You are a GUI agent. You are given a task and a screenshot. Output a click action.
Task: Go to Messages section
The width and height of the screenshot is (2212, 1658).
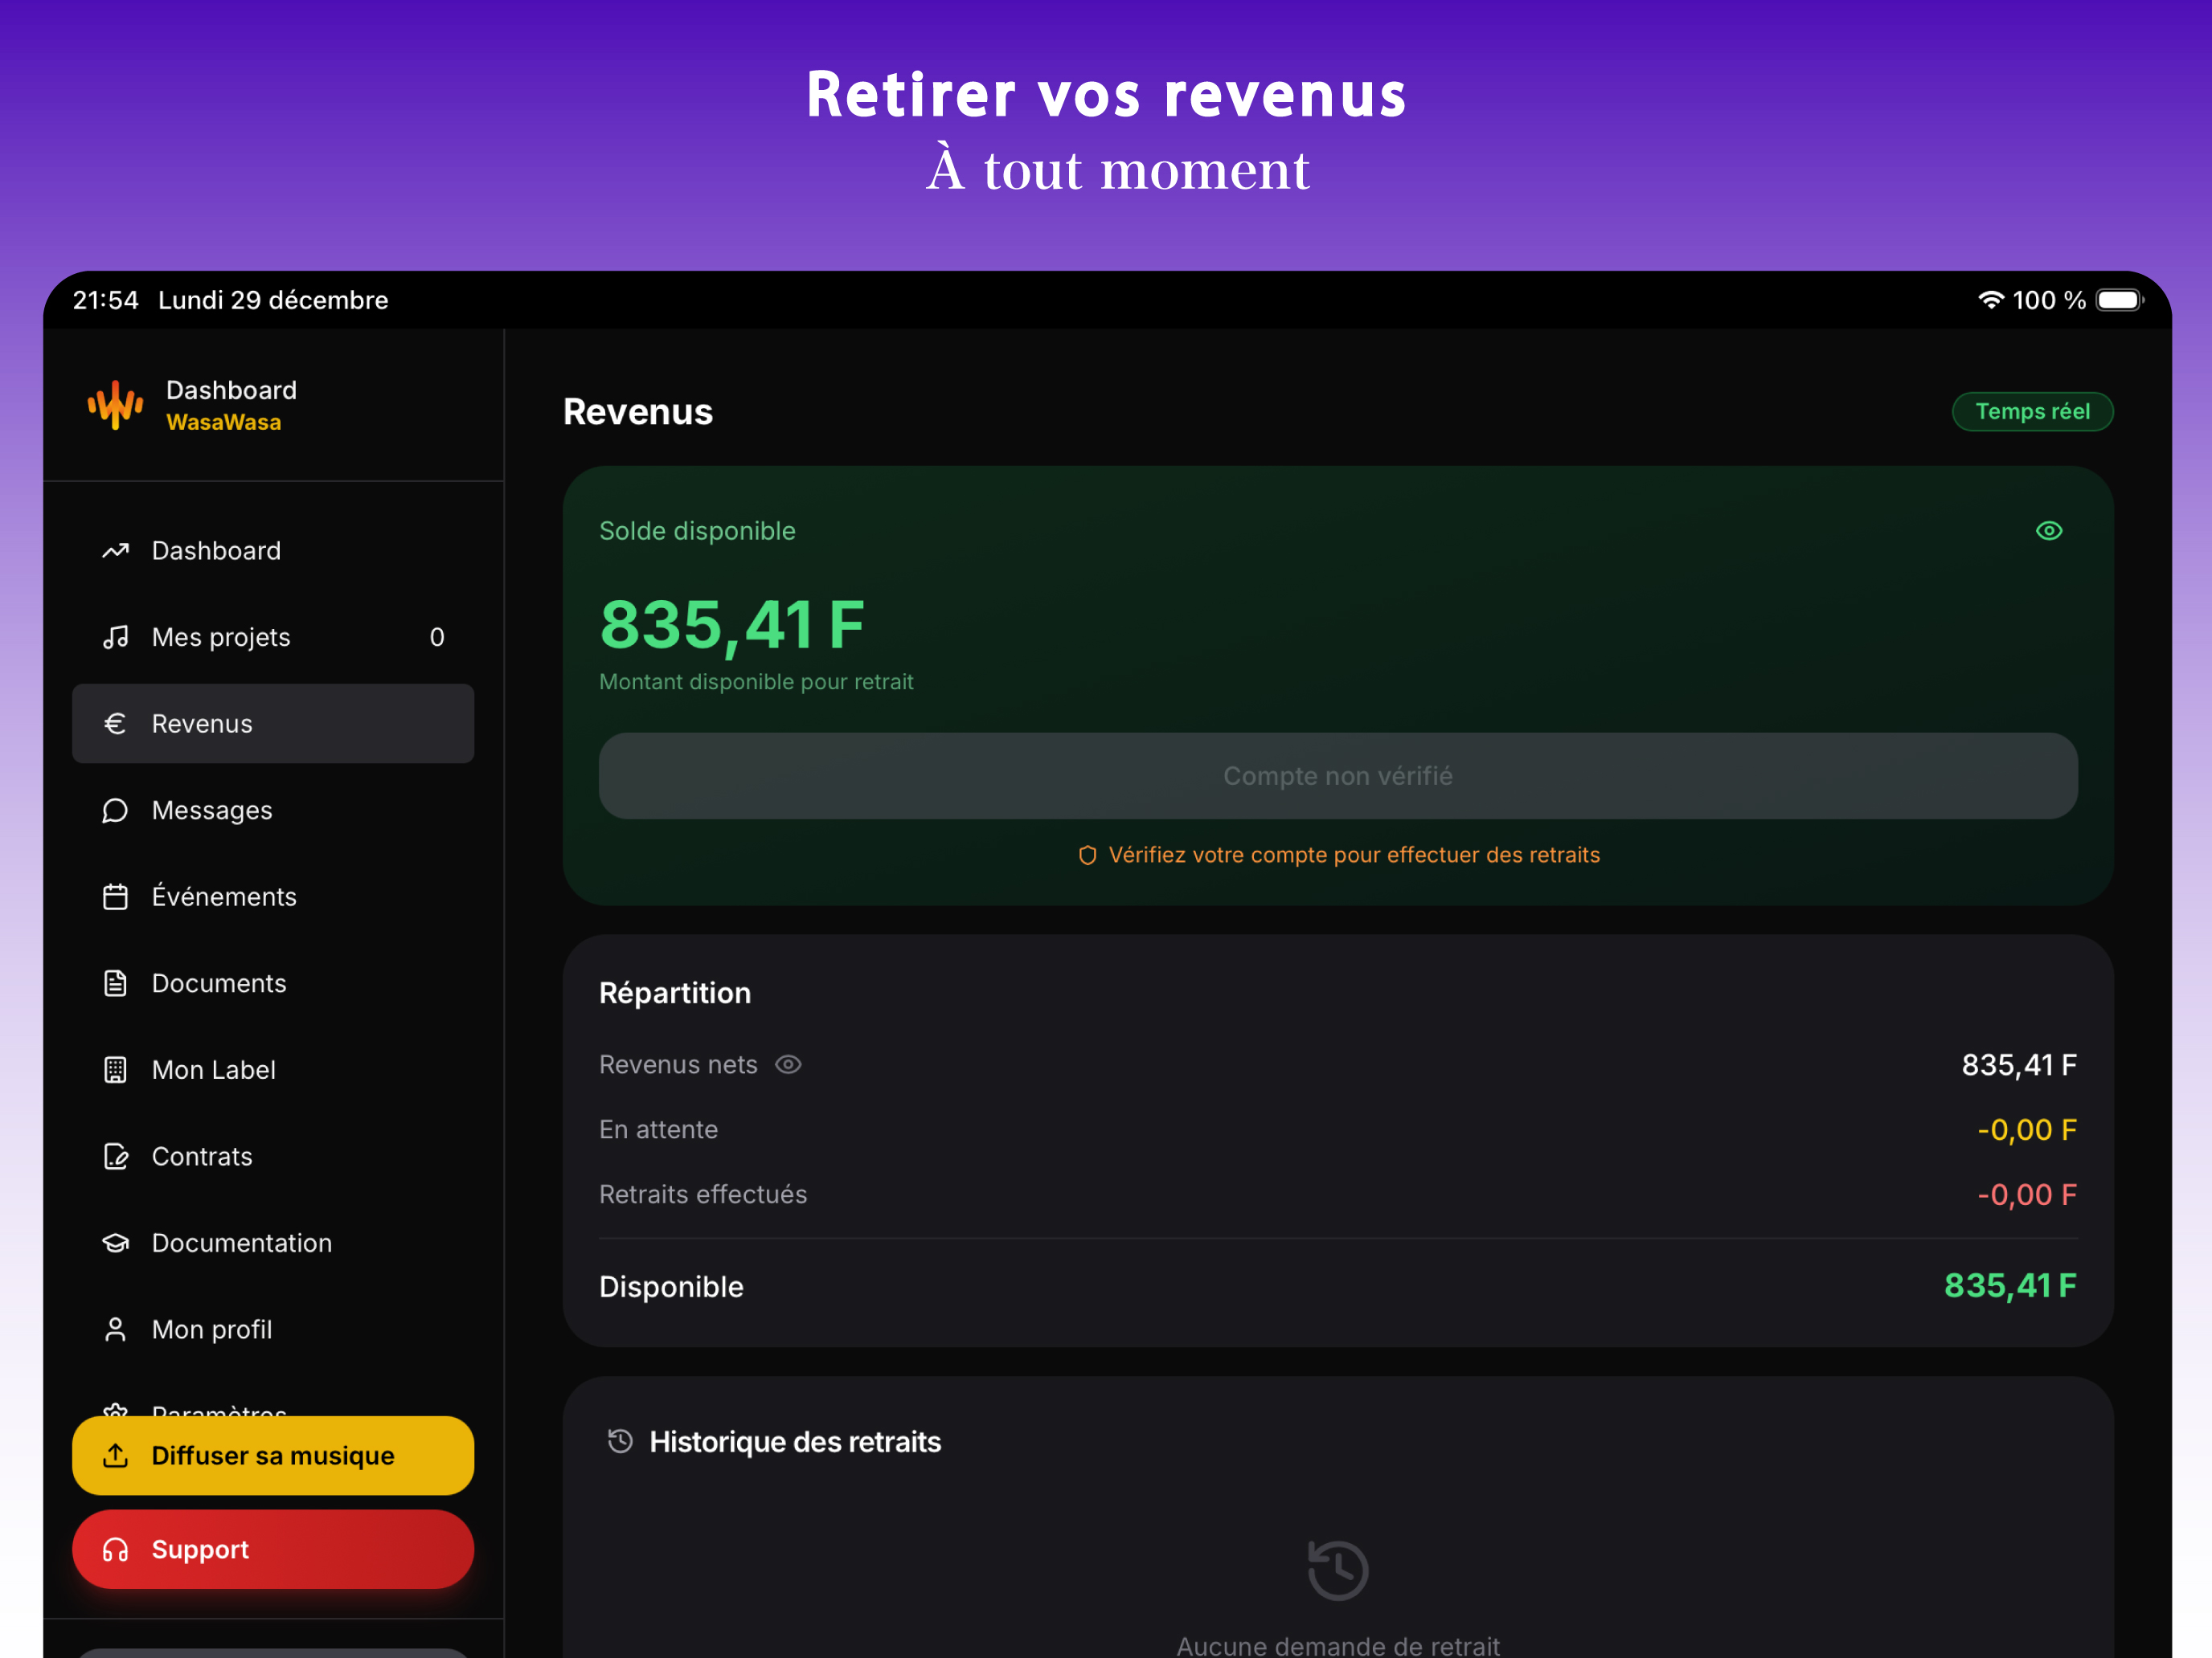click(273, 811)
